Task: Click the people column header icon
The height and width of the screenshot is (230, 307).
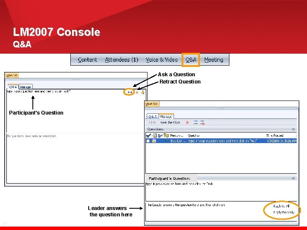Action: (166, 135)
